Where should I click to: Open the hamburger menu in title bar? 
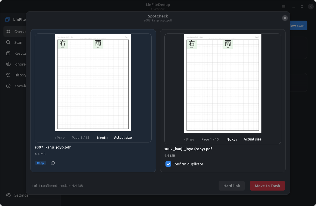[283, 7]
